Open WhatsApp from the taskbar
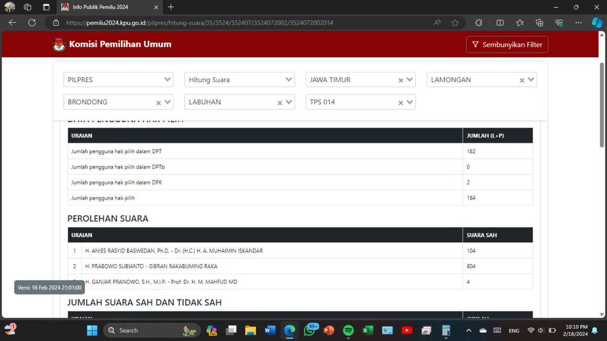 point(309,330)
